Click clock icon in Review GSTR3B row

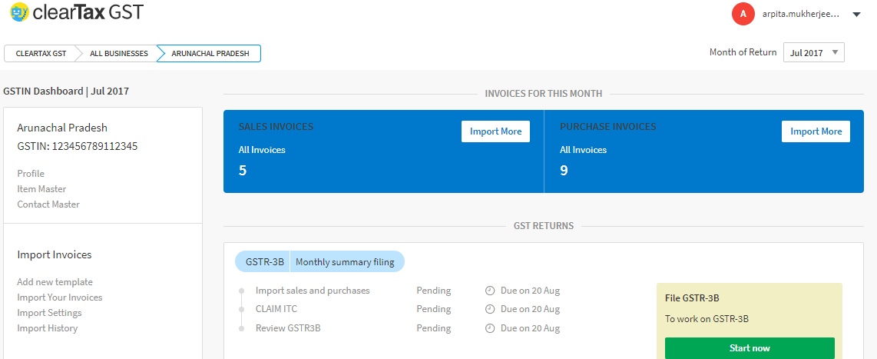[490, 328]
